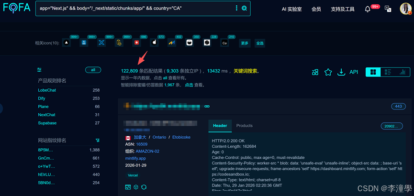Switch to grid card view
Screen dimensions: 414x196
(373, 72)
